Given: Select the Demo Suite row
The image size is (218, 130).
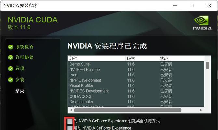Looking at the screenshot, I should point(136,64).
